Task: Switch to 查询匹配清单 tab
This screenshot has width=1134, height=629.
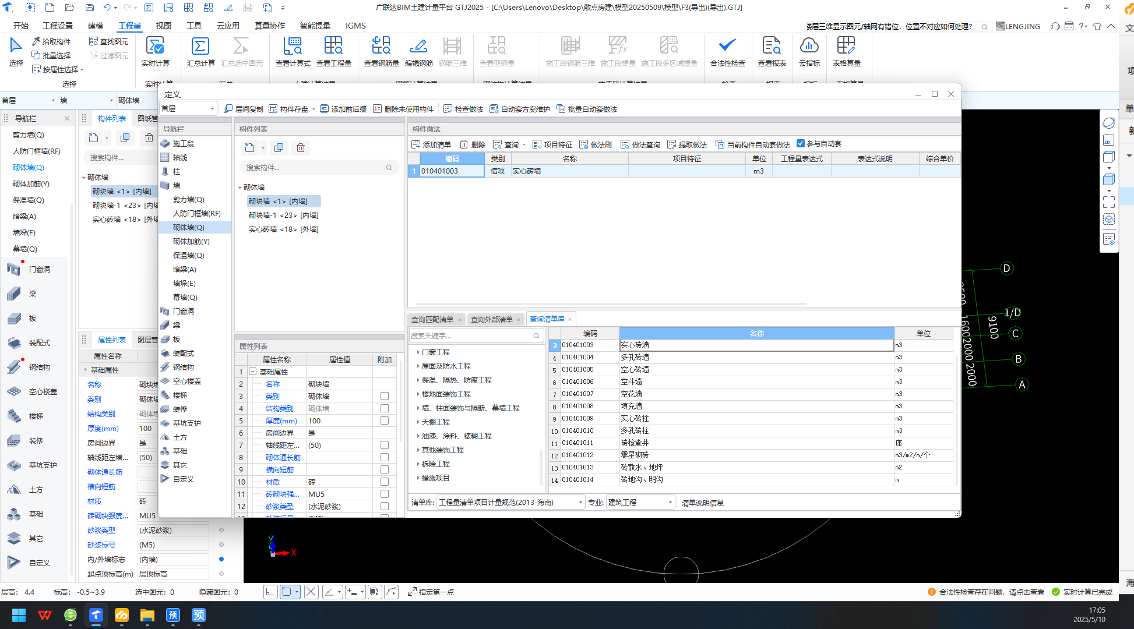Action: (x=432, y=319)
